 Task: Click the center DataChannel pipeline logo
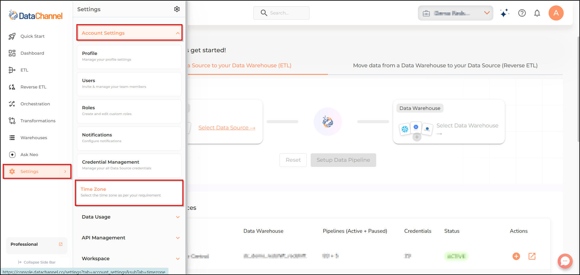pyautogui.click(x=328, y=122)
